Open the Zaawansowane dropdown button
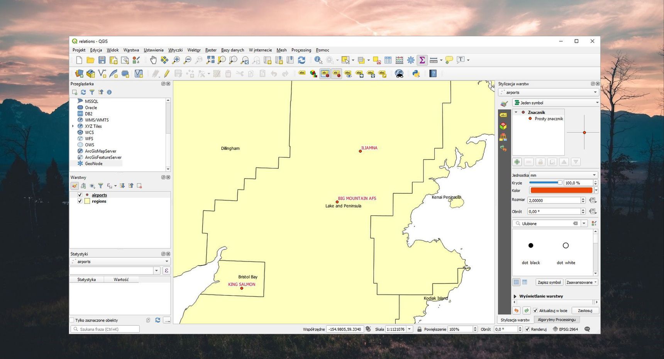The height and width of the screenshot is (359, 664). tap(581, 282)
